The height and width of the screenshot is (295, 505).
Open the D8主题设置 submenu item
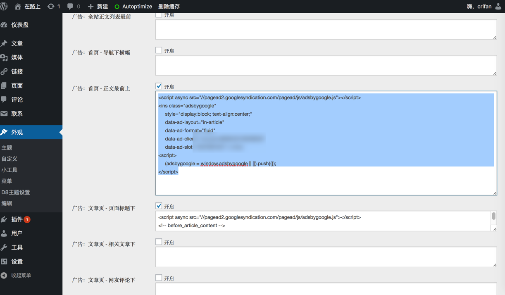point(16,192)
